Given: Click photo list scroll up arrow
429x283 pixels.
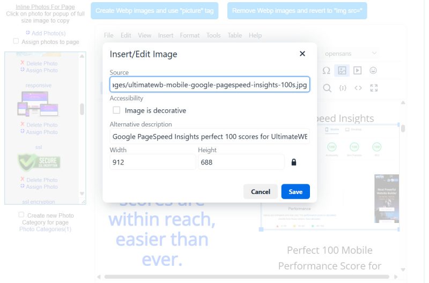Looking at the screenshot, I should click(82, 56).
